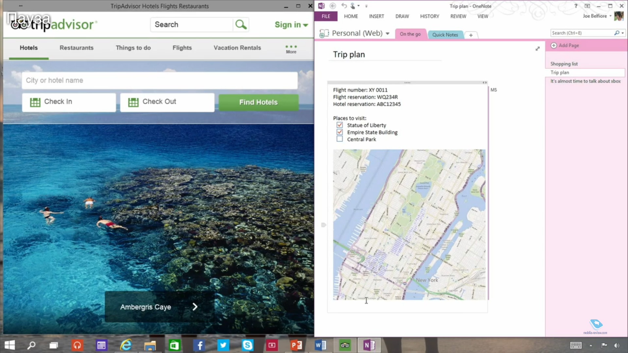Click the TripAdvisor Search text field

[192, 25]
